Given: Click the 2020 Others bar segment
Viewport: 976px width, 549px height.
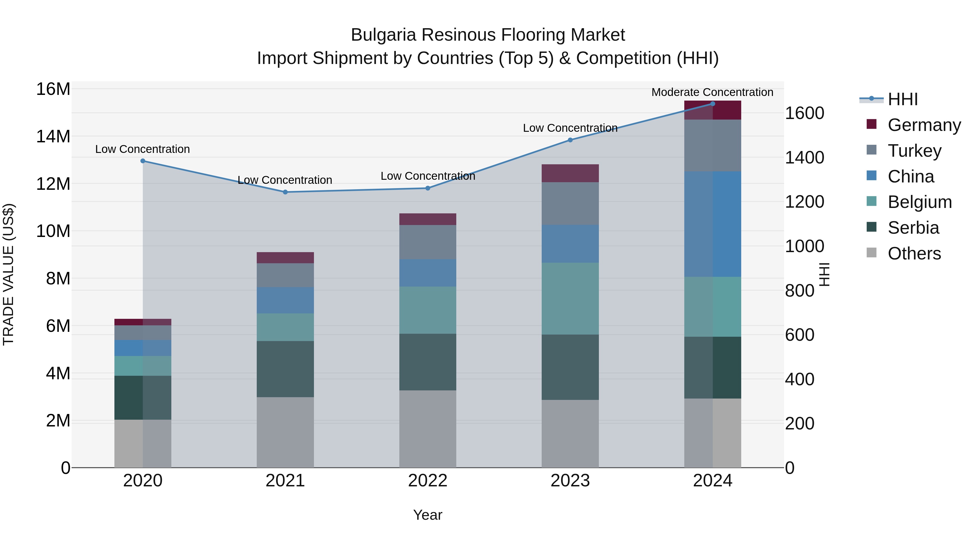Looking at the screenshot, I should tap(143, 444).
